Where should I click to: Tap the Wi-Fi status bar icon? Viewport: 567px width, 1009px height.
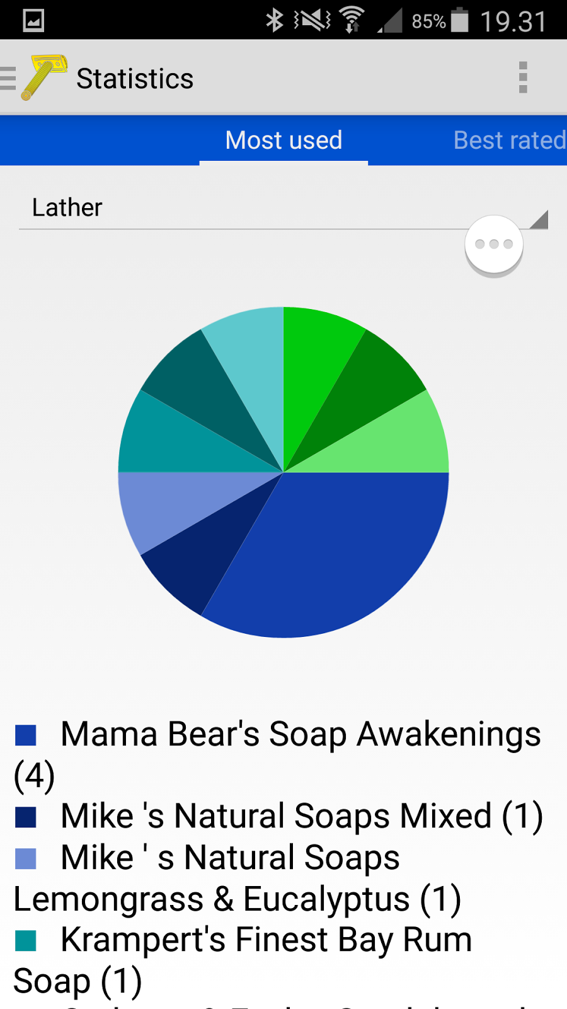pos(352,20)
